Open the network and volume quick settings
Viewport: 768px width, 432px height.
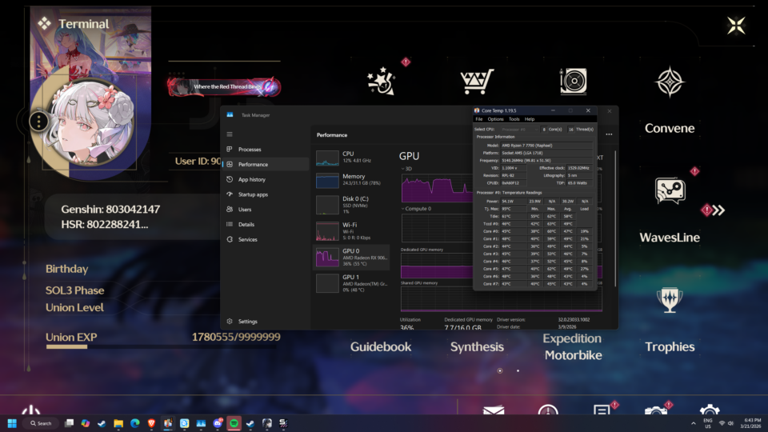click(x=726, y=423)
